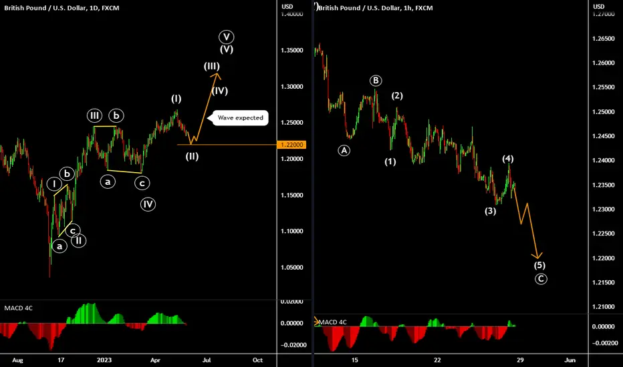
Task: Select the orange 1.22000 price label
Action: 292,145
